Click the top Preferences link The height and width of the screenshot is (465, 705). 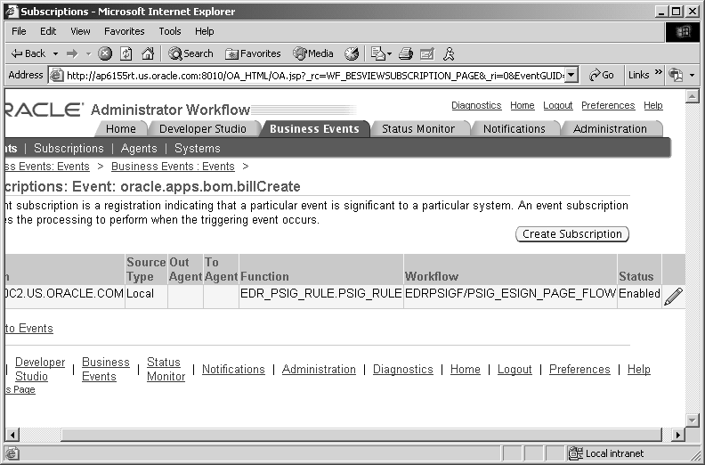pos(608,105)
